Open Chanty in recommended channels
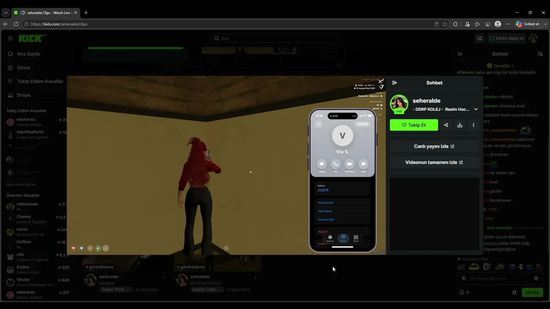The image size is (550, 309). [35, 219]
